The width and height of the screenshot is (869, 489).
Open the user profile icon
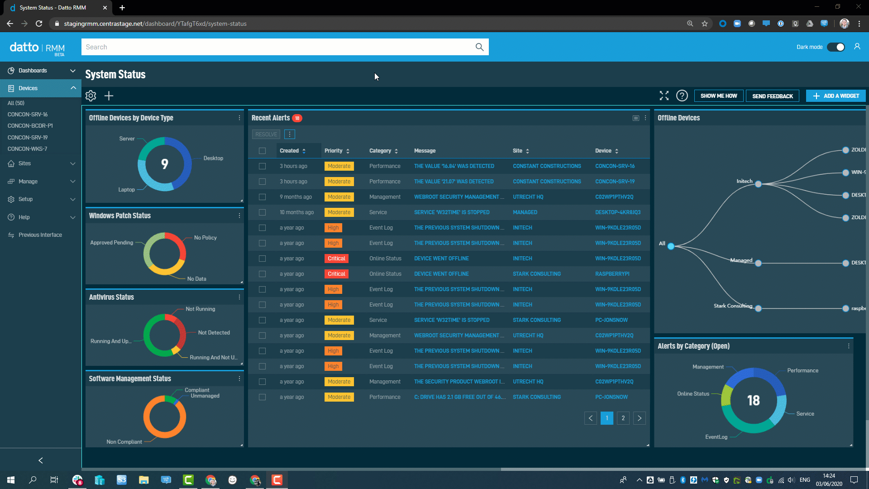point(857,47)
